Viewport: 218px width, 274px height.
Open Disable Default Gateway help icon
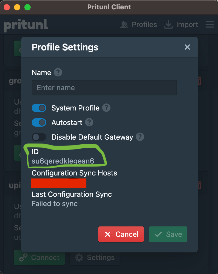point(140,137)
